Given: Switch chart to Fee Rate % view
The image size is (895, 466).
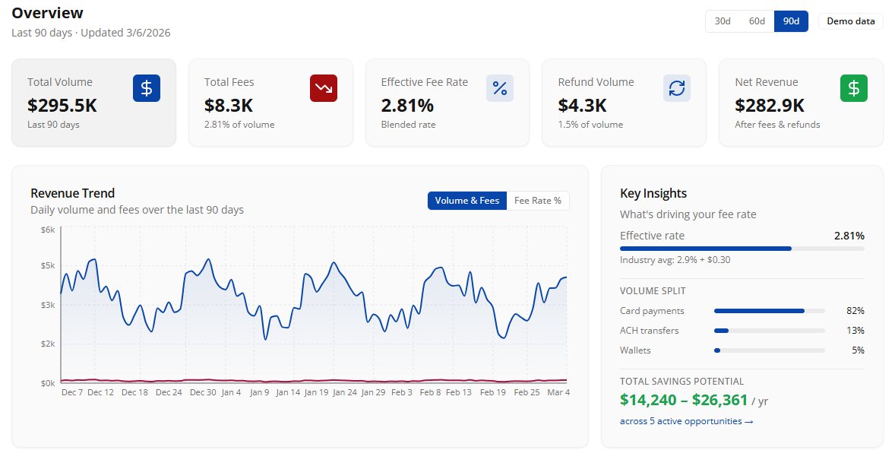Looking at the screenshot, I should pyautogui.click(x=538, y=201).
